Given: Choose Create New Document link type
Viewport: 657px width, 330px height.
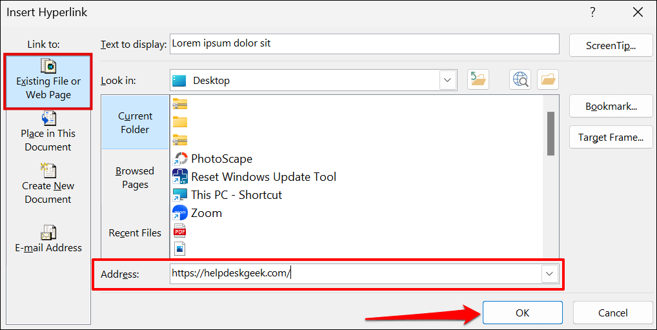Looking at the screenshot, I should click(x=48, y=183).
